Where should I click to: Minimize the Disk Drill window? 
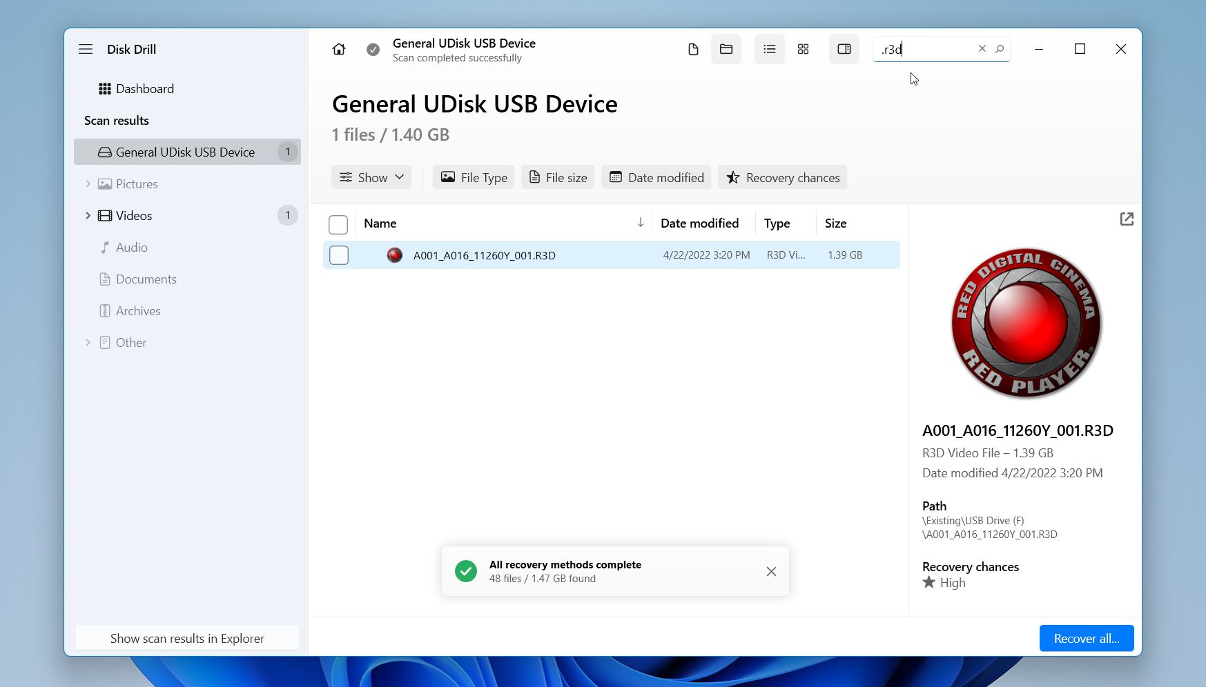click(1039, 49)
